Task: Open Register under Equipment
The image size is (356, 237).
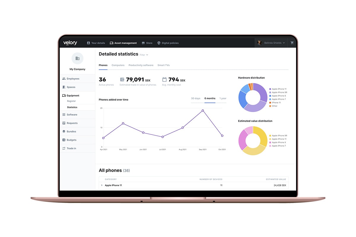Action: point(71,101)
